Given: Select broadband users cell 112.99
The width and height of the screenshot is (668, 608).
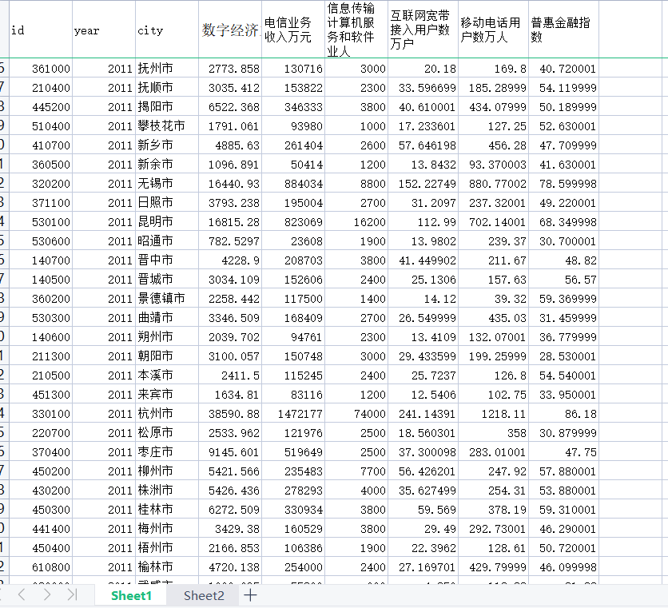Looking at the screenshot, I should (x=423, y=221).
